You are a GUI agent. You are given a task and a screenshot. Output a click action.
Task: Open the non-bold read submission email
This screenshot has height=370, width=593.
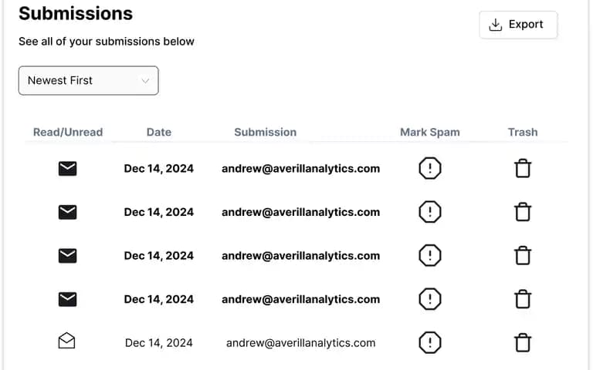pyautogui.click(x=300, y=343)
